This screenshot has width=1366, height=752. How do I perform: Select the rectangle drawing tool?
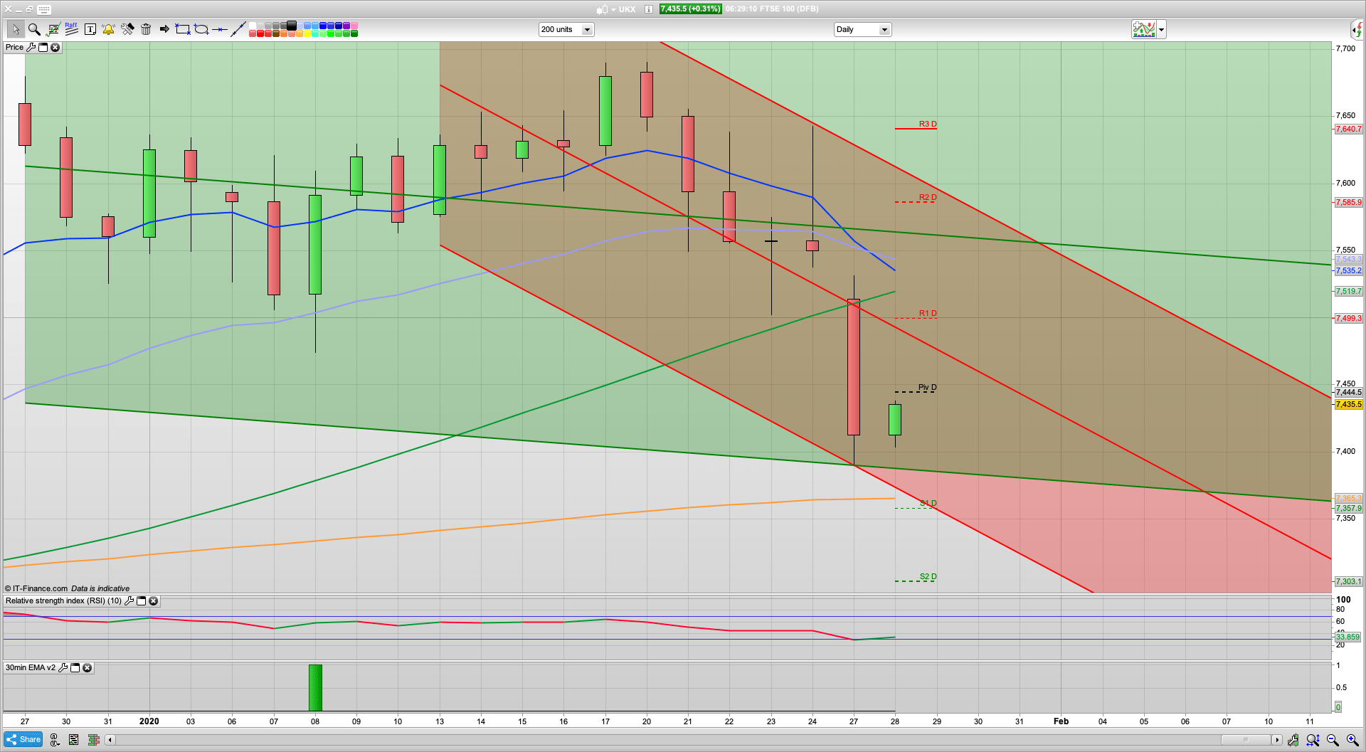(x=183, y=29)
